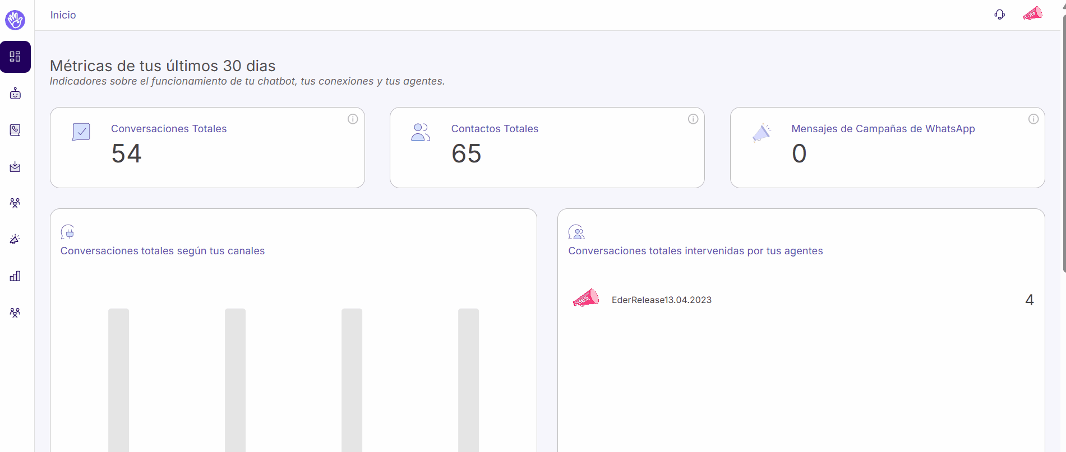1066x452 pixels.
Task: Click the headset support icon
Action: pos(999,15)
